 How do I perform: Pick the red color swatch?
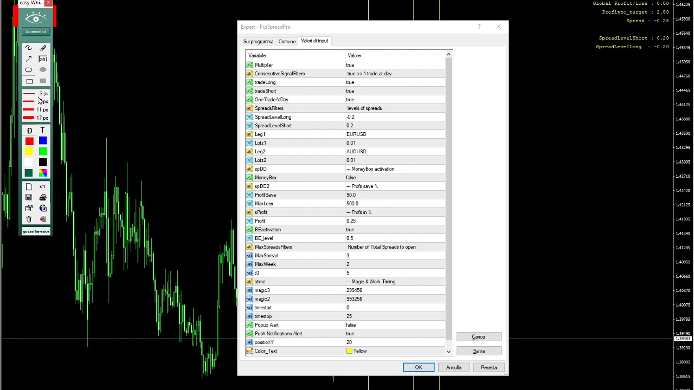[x=29, y=141]
